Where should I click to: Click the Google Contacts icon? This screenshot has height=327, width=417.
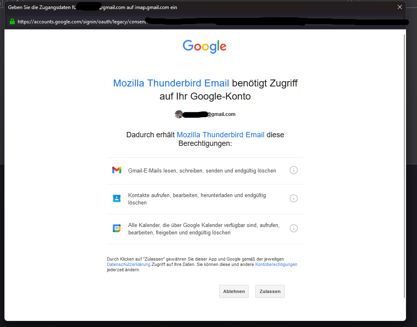(116, 198)
